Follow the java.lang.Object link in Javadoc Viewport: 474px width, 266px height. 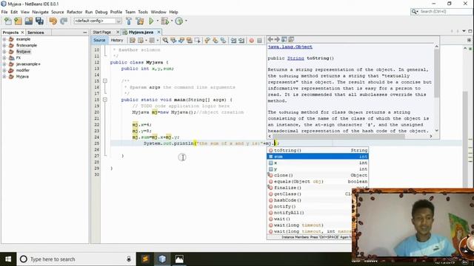(x=290, y=47)
